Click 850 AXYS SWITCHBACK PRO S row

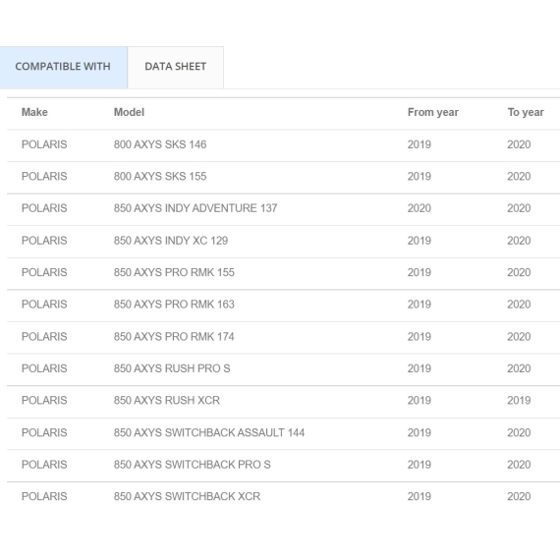point(284,465)
